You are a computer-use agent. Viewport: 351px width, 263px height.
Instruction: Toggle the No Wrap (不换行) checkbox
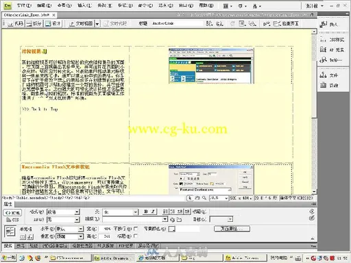coord(136,229)
